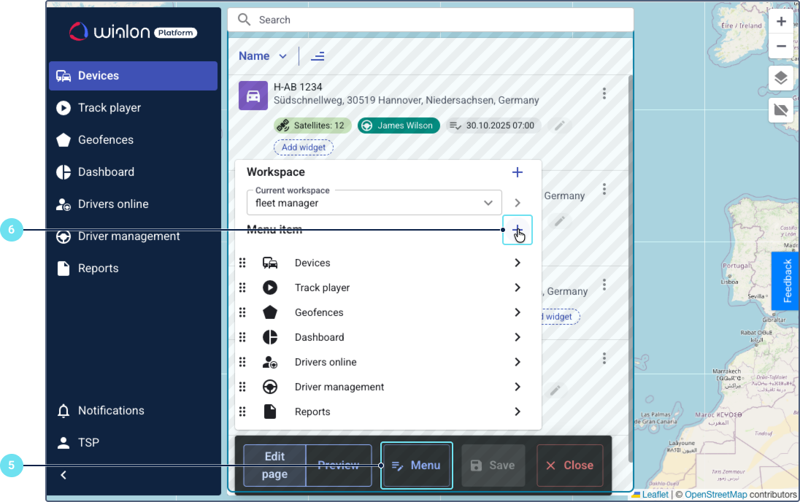Expand the Geofences menu item chevron
800x502 pixels.
click(517, 312)
